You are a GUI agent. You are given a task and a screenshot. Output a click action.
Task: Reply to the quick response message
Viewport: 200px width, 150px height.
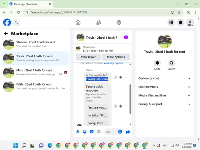[121, 106]
